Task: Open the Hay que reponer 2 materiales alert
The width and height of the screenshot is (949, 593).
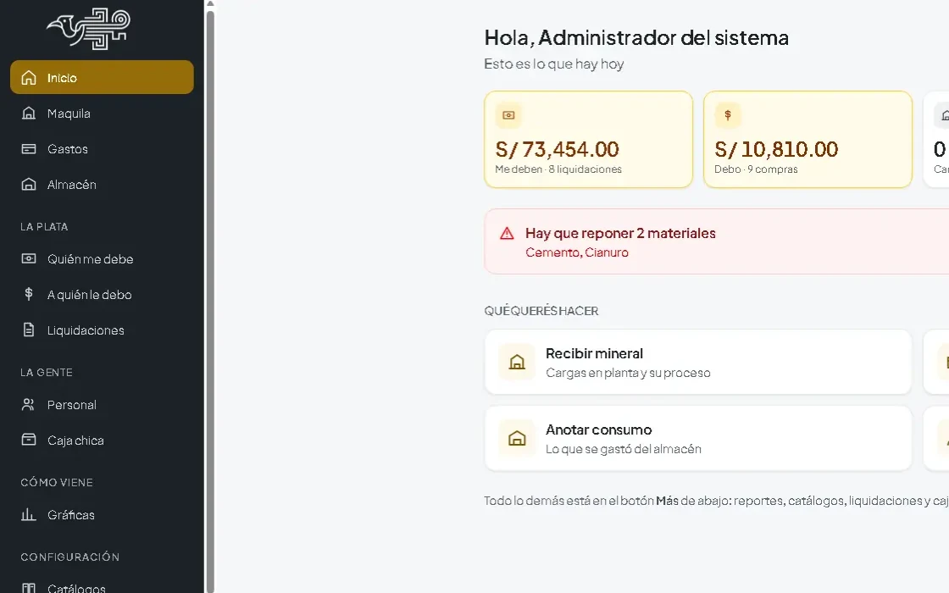Action: coord(717,241)
